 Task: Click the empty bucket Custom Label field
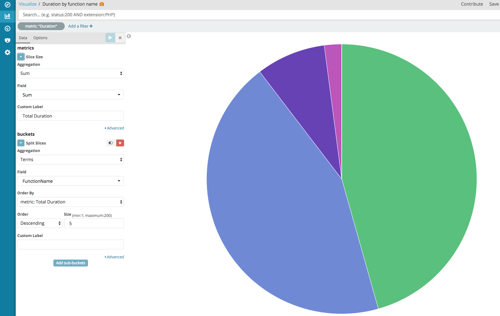click(x=71, y=245)
